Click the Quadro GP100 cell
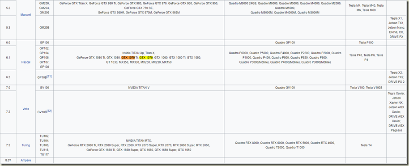 [x=285, y=43]
